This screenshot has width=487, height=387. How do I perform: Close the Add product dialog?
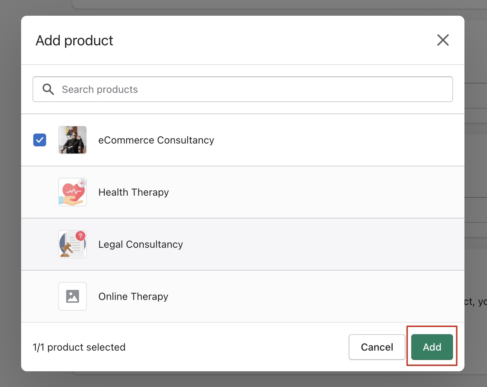pyautogui.click(x=443, y=40)
